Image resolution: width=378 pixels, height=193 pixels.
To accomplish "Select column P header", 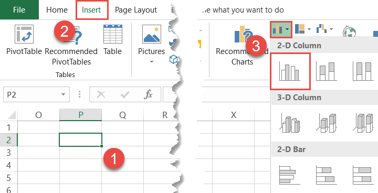I will 80,115.
